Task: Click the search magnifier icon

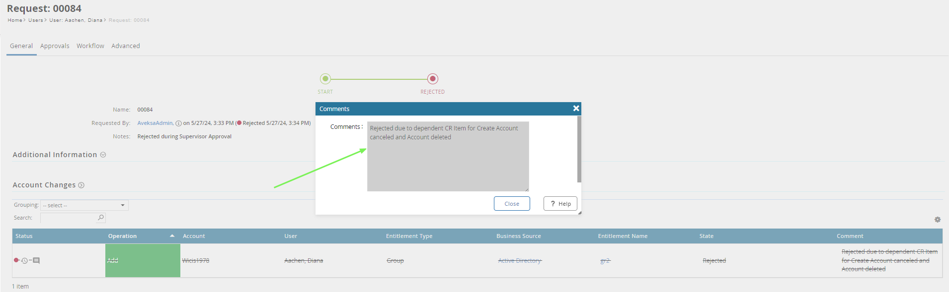Action: 101,218
